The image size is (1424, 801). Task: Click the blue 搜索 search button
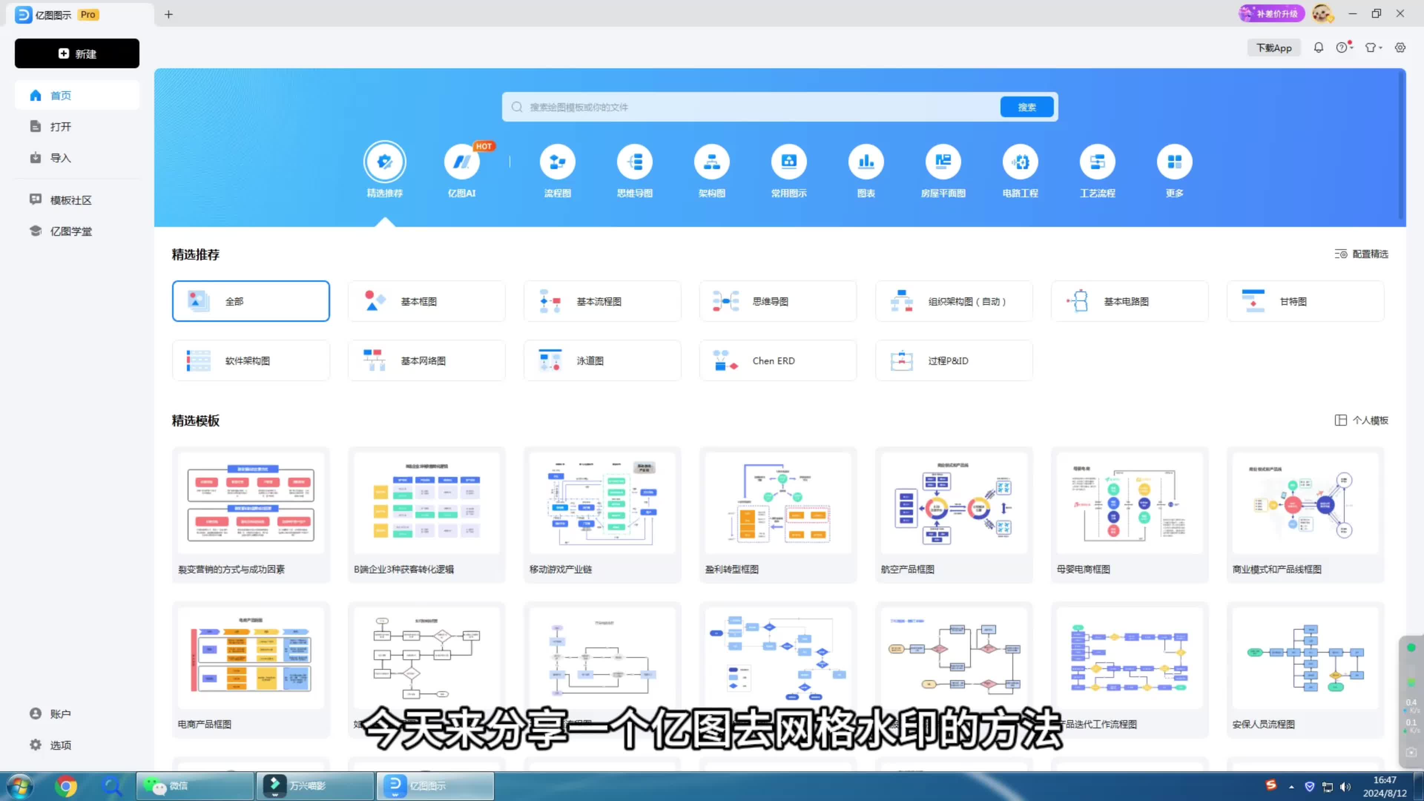click(1026, 107)
